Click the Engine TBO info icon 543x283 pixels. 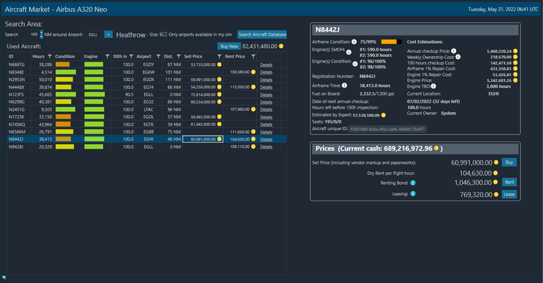[x=433, y=86]
